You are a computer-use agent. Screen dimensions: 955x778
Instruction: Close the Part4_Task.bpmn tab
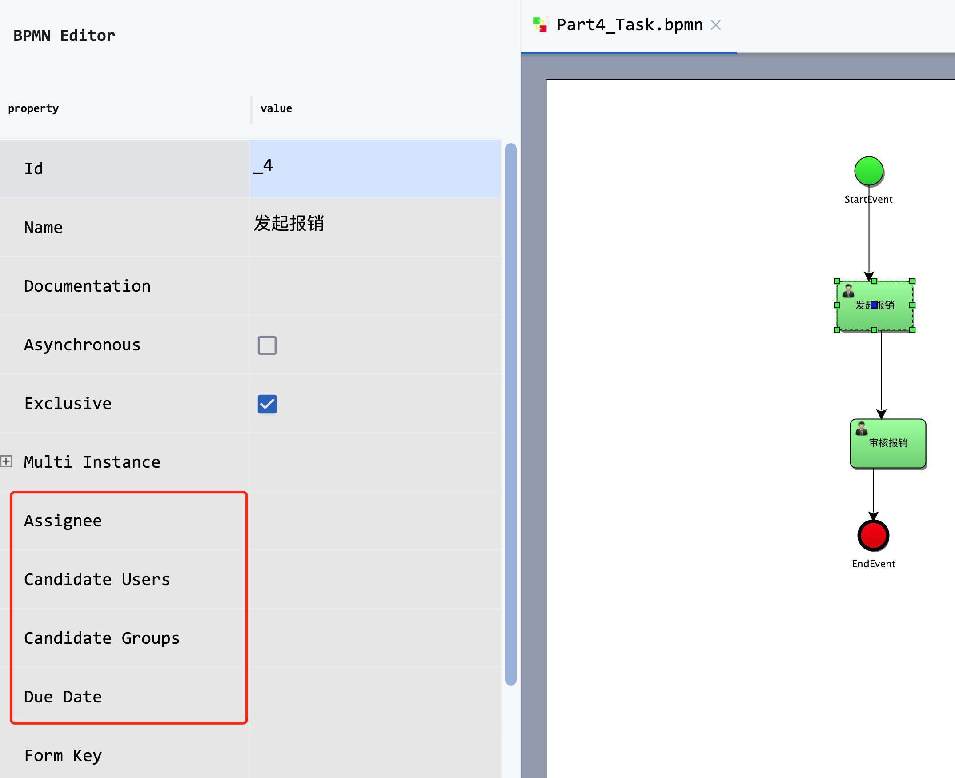click(x=716, y=25)
